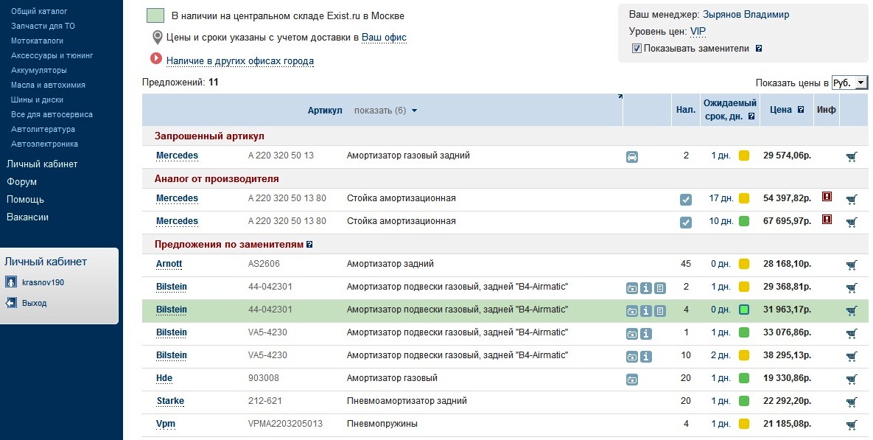Click price '19 330,86р.' in Hde row

787,378
